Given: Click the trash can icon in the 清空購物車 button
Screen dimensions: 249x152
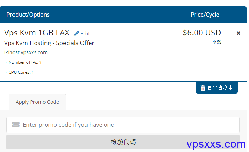Looking at the screenshot, I should click(202, 88).
